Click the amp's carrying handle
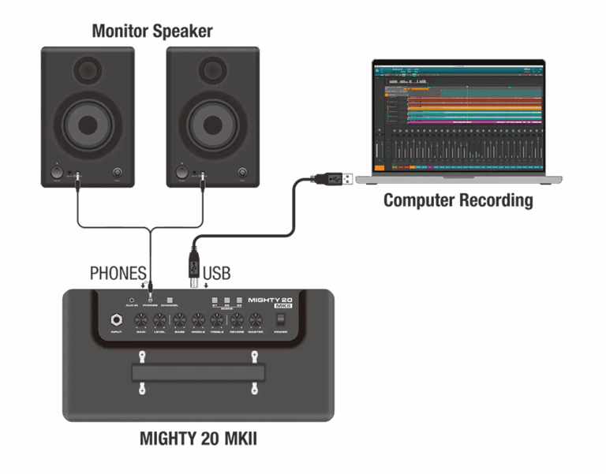 [198, 372]
